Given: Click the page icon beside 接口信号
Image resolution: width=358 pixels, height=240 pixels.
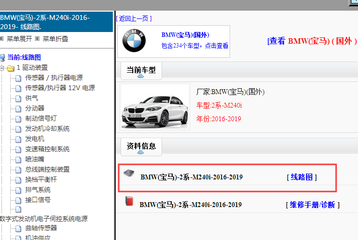Looking at the screenshot, I should click(18, 200).
